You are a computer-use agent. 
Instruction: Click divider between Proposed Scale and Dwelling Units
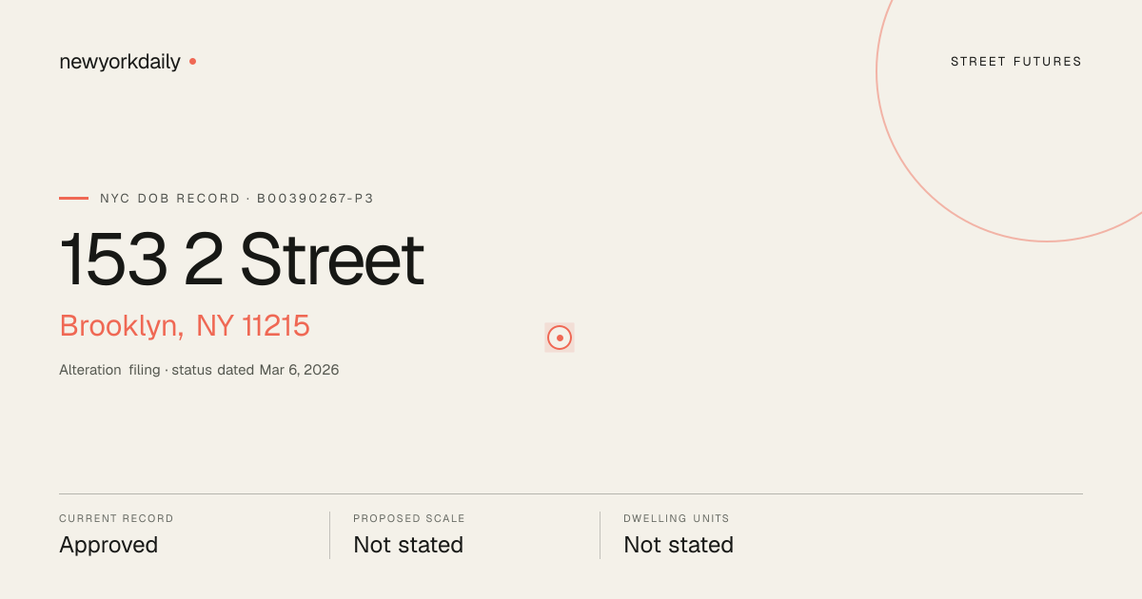(600, 535)
